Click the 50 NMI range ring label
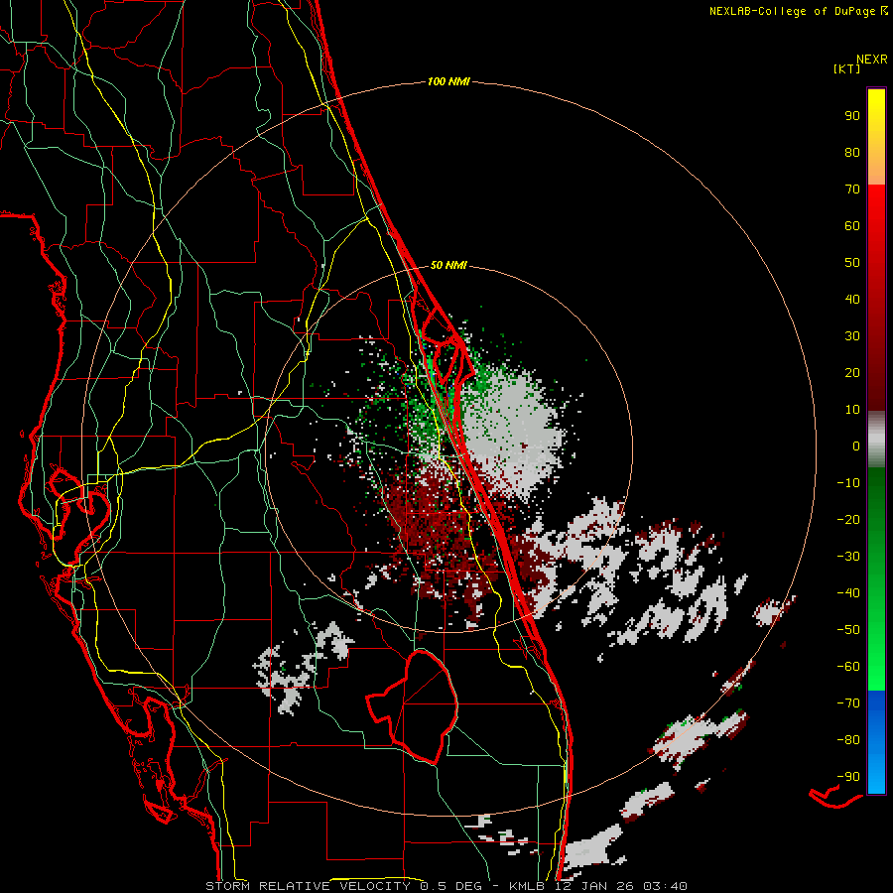893x893 pixels. pyautogui.click(x=448, y=265)
